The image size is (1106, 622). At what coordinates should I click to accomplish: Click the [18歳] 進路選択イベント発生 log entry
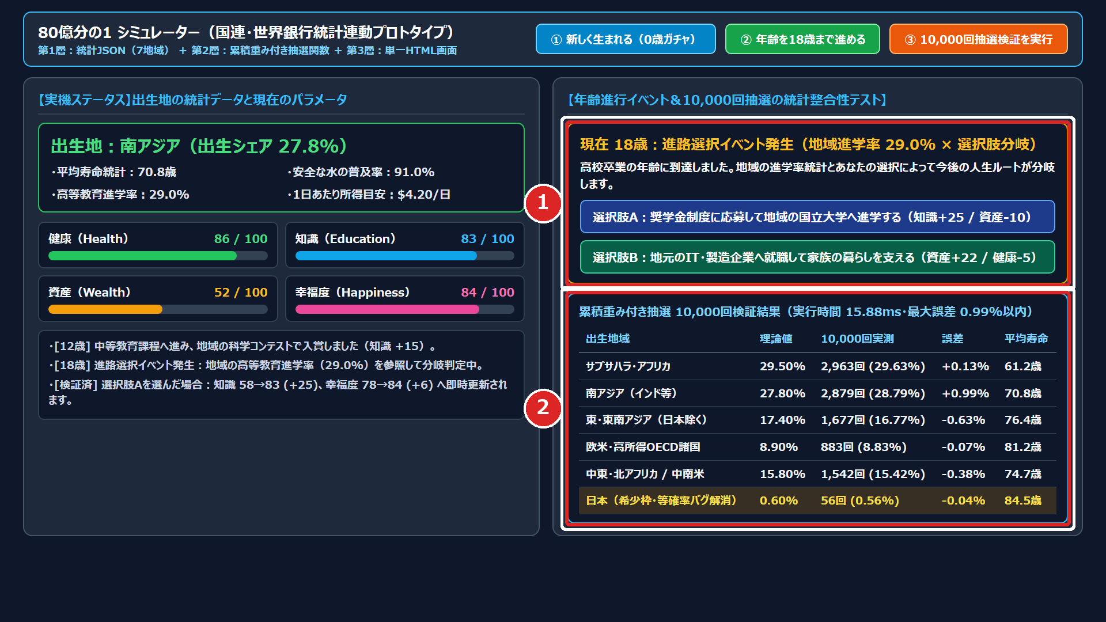point(268,365)
